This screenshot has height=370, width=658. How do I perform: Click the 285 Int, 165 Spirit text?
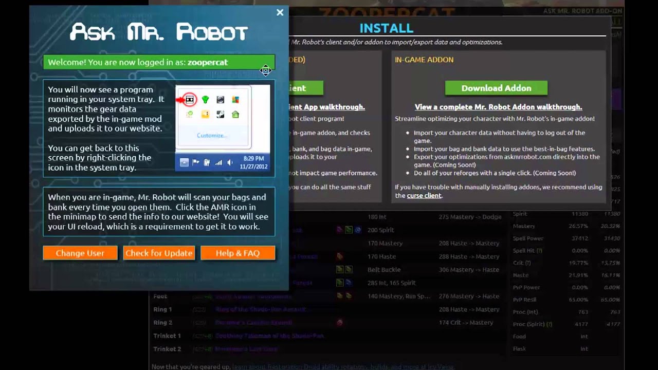(x=392, y=283)
